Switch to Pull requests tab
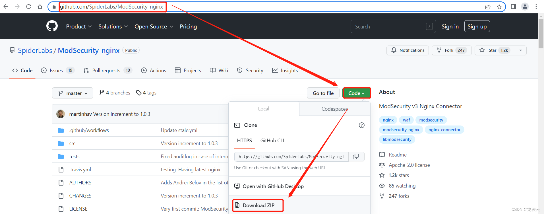 pyautogui.click(x=108, y=70)
